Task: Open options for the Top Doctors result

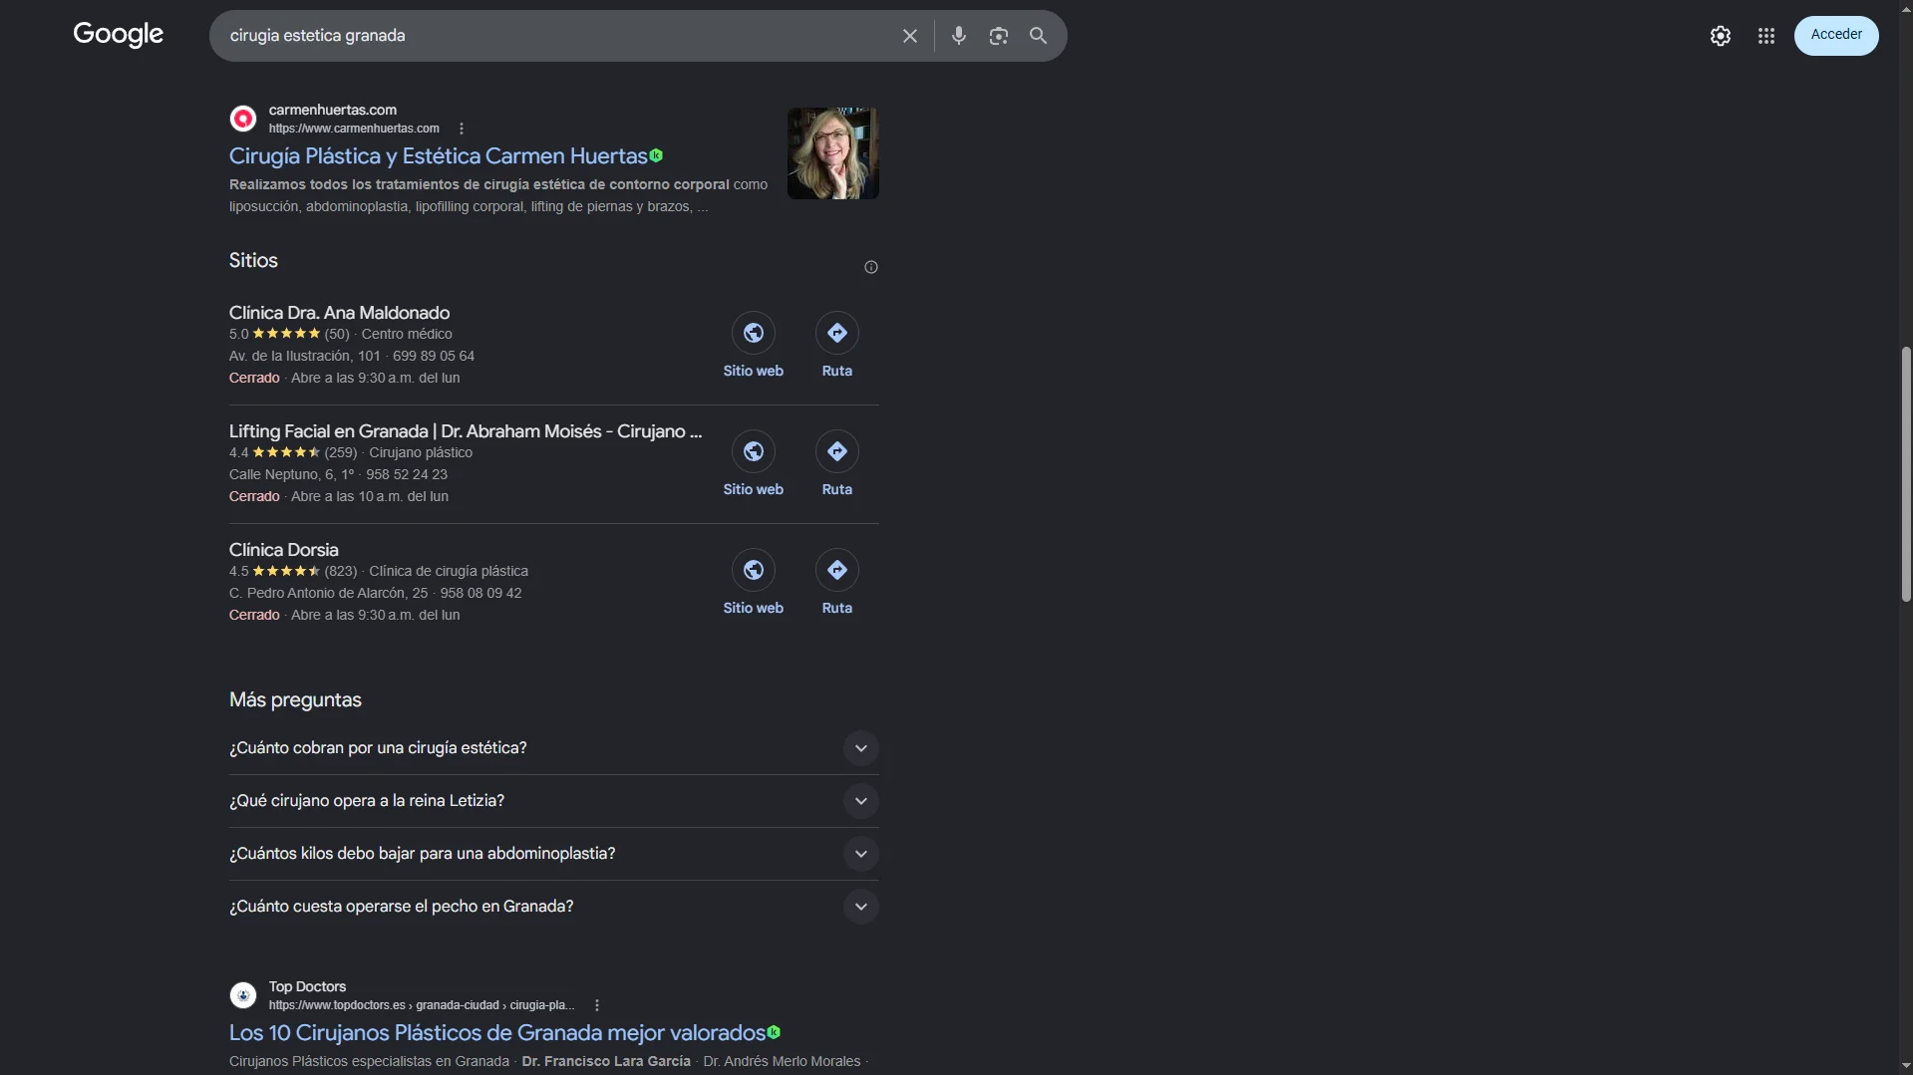Action: click(x=596, y=1005)
